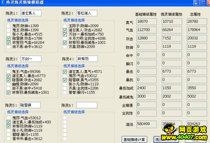
Task: Check 鬼王:气血+99396 under 阵灵3
Action: point(9,72)
